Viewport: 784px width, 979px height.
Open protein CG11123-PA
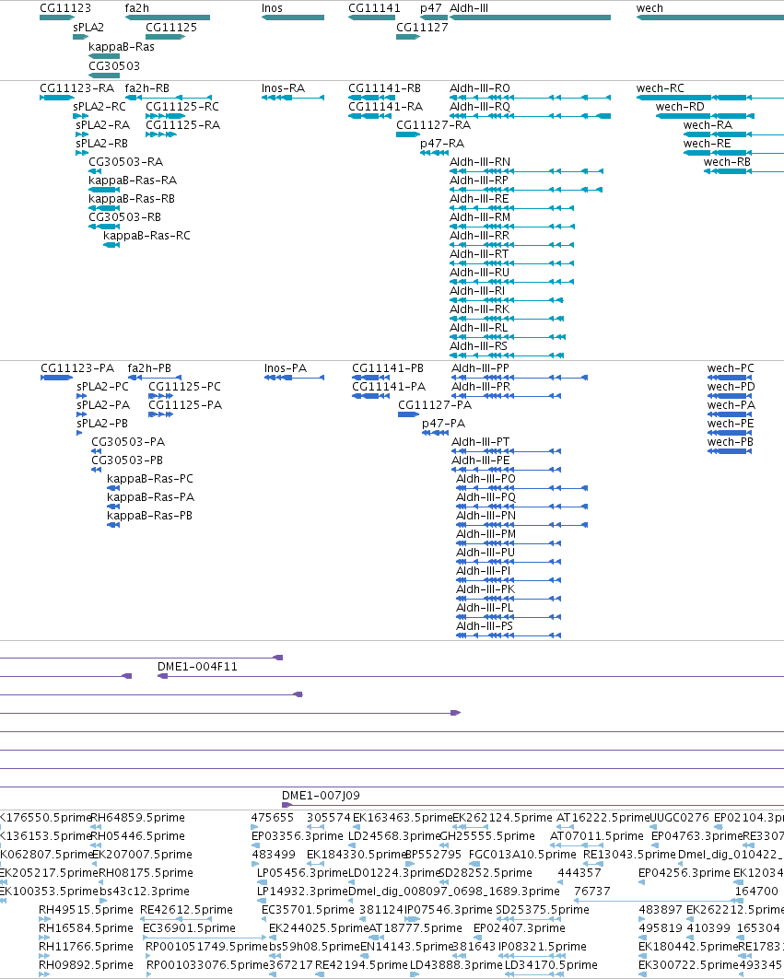[x=77, y=368]
